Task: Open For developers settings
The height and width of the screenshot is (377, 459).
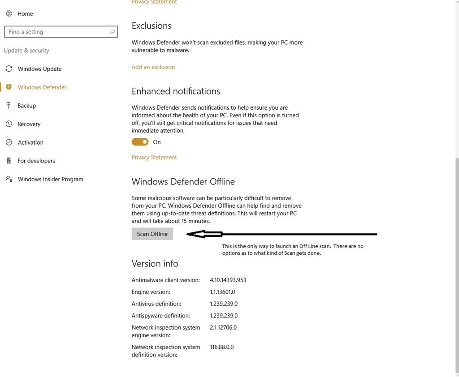Action: tap(36, 161)
